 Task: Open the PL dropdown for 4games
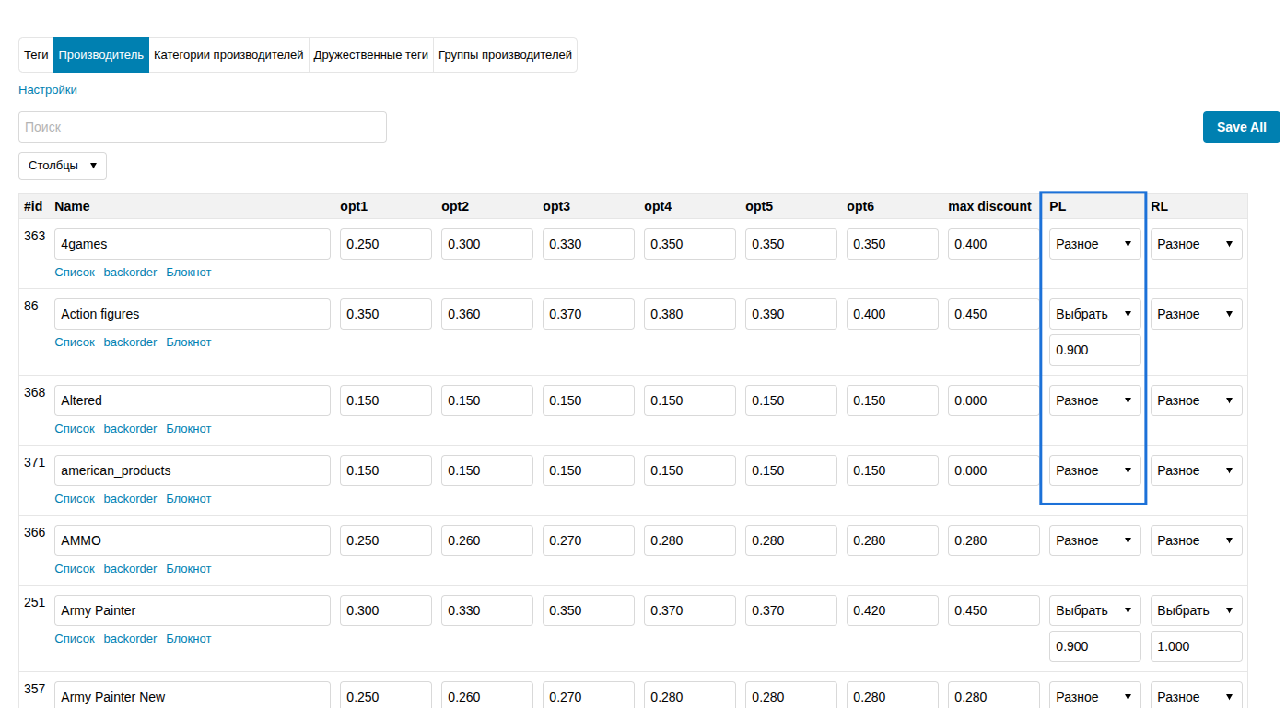click(1094, 243)
